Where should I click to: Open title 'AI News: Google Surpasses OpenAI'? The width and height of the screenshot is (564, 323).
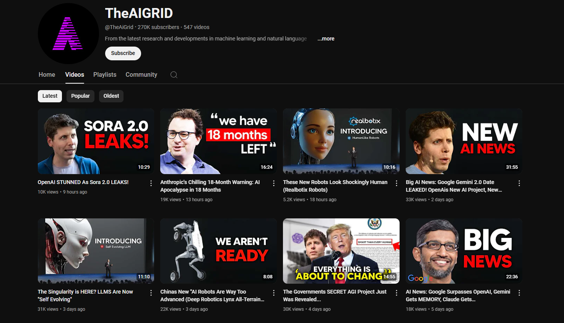tap(458, 296)
